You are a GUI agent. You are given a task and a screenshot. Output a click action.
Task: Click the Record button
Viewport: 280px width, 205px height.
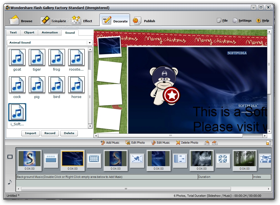click(x=50, y=133)
